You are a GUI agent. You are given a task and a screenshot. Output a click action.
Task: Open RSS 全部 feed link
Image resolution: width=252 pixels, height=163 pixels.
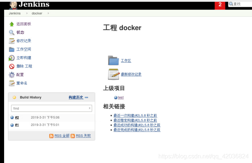point(62,136)
